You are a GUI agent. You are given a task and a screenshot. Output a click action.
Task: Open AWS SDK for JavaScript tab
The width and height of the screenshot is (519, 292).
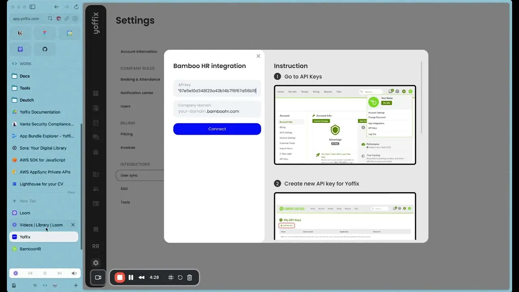(45, 160)
